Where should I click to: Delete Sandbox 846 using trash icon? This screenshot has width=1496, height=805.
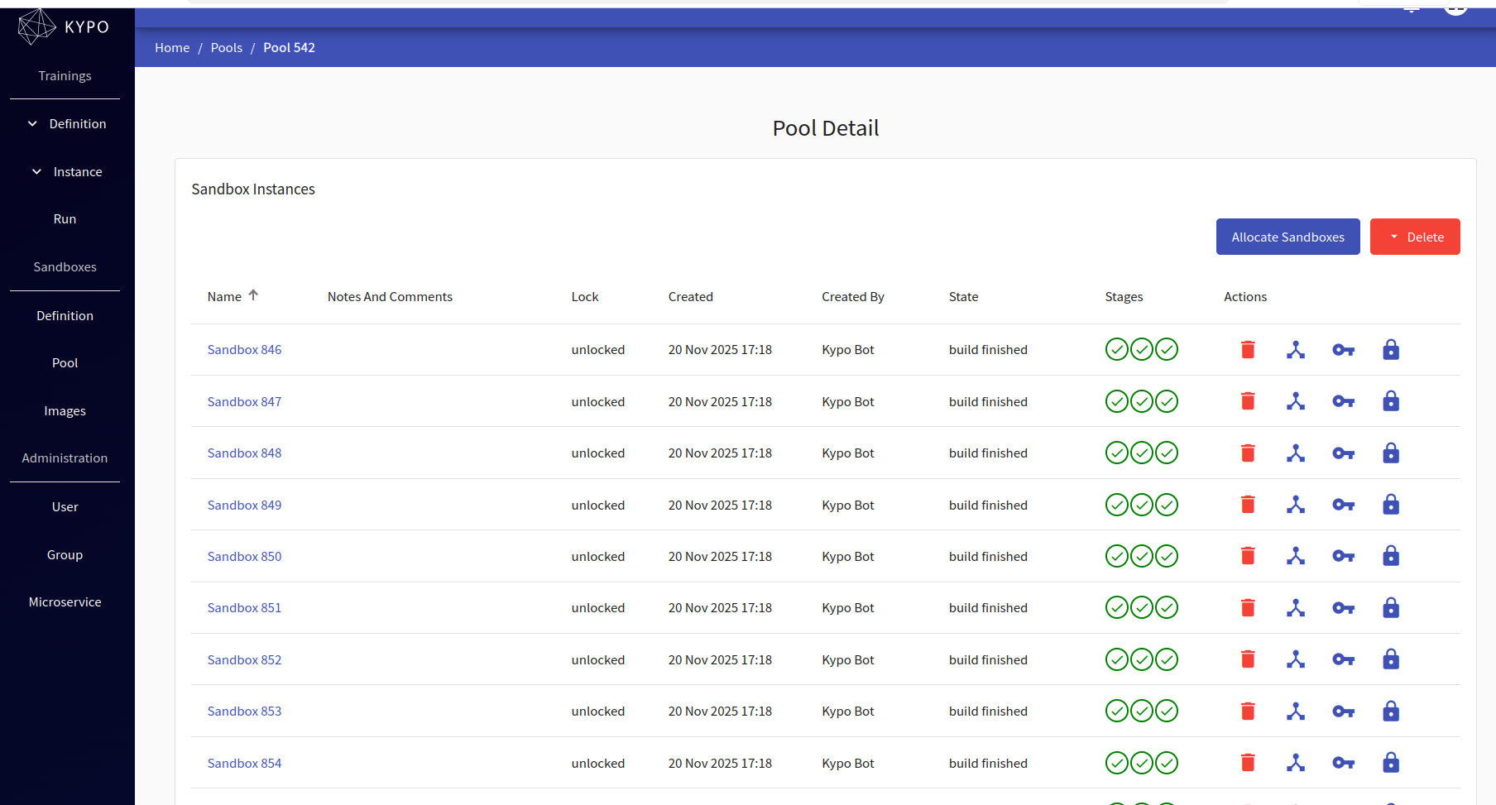(1248, 350)
